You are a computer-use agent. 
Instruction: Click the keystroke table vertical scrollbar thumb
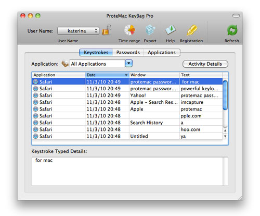click(225, 95)
